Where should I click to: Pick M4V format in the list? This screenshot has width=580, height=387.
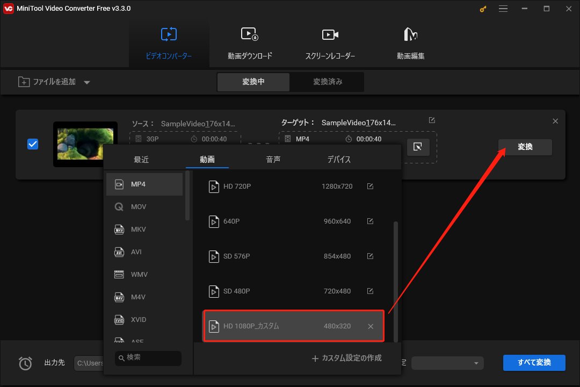point(144,297)
